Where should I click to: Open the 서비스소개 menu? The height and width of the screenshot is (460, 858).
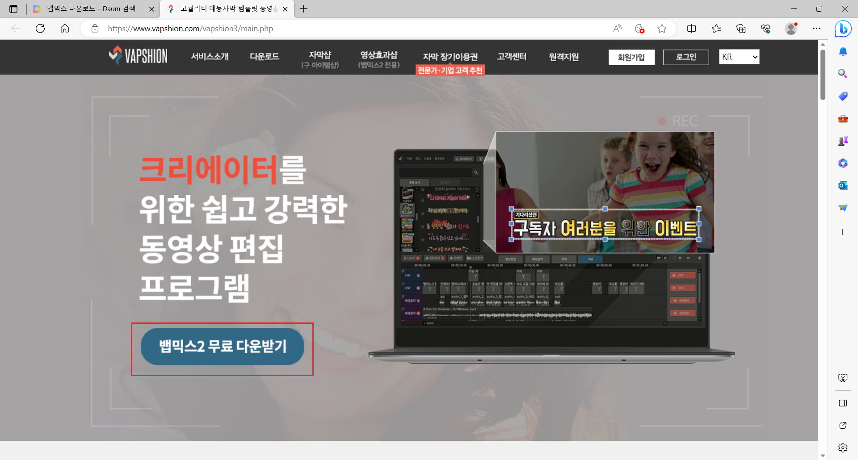click(x=210, y=56)
